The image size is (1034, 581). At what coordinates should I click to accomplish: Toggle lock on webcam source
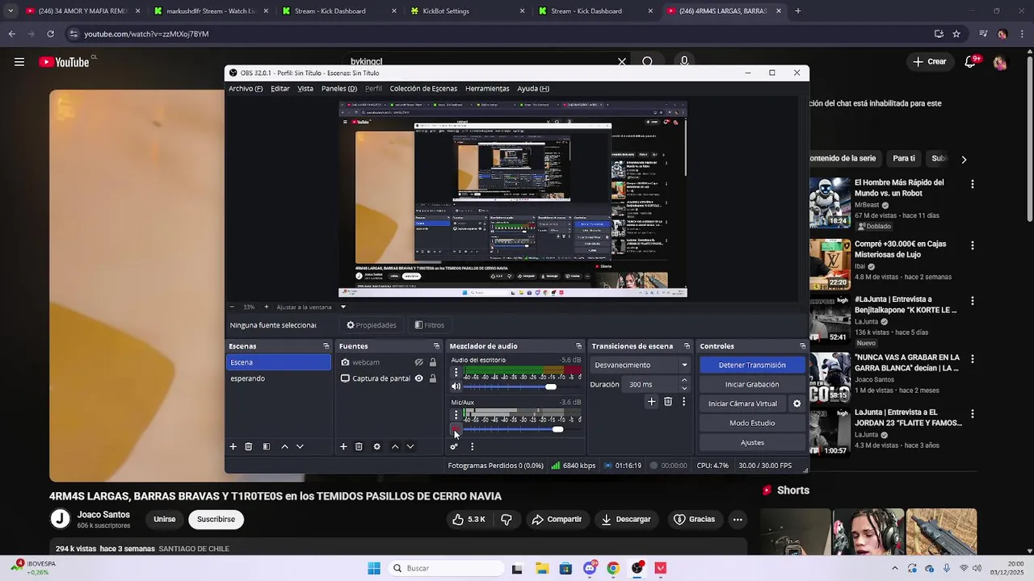(x=432, y=362)
